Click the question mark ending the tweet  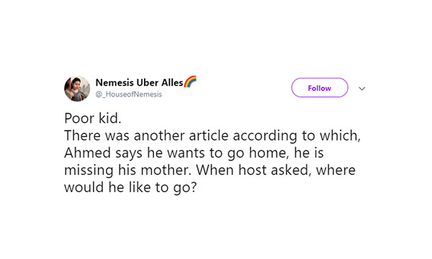[x=194, y=187]
